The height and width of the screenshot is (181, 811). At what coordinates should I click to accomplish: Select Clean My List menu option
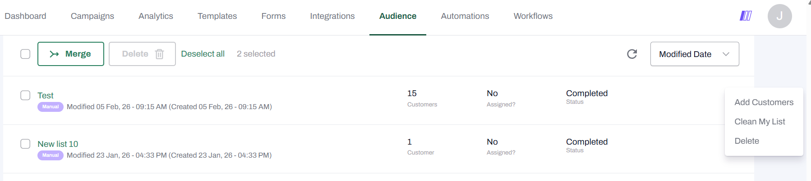pos(760,122)
